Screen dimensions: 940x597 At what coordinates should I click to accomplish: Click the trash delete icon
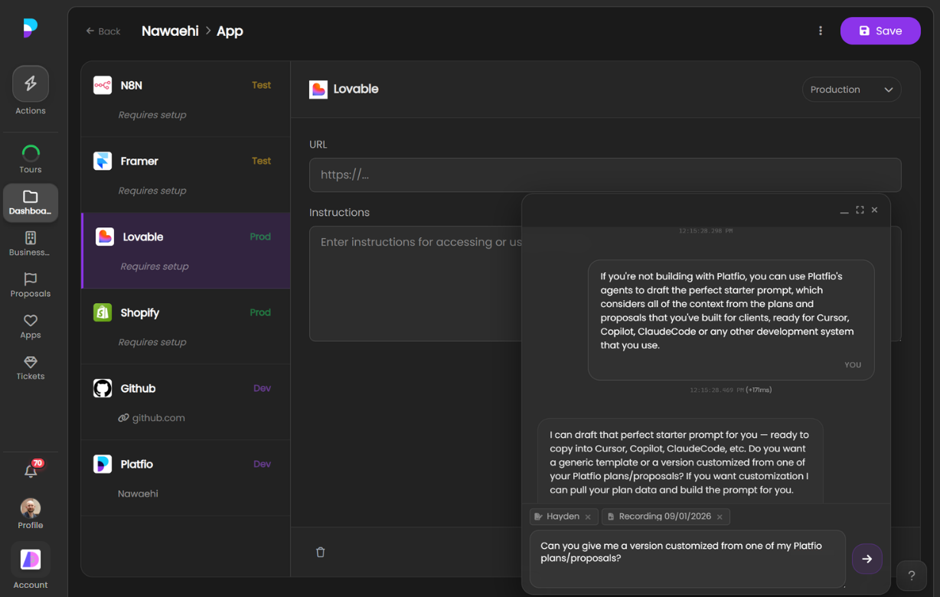pyautogui.click(x=321, y=552)
